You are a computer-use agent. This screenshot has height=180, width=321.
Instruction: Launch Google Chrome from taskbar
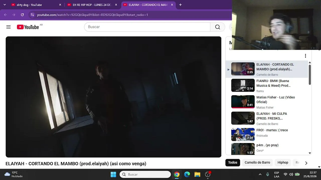pos(177,174)
